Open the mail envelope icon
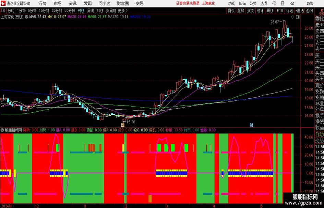The image size is (324, 208). pos(292,3)
